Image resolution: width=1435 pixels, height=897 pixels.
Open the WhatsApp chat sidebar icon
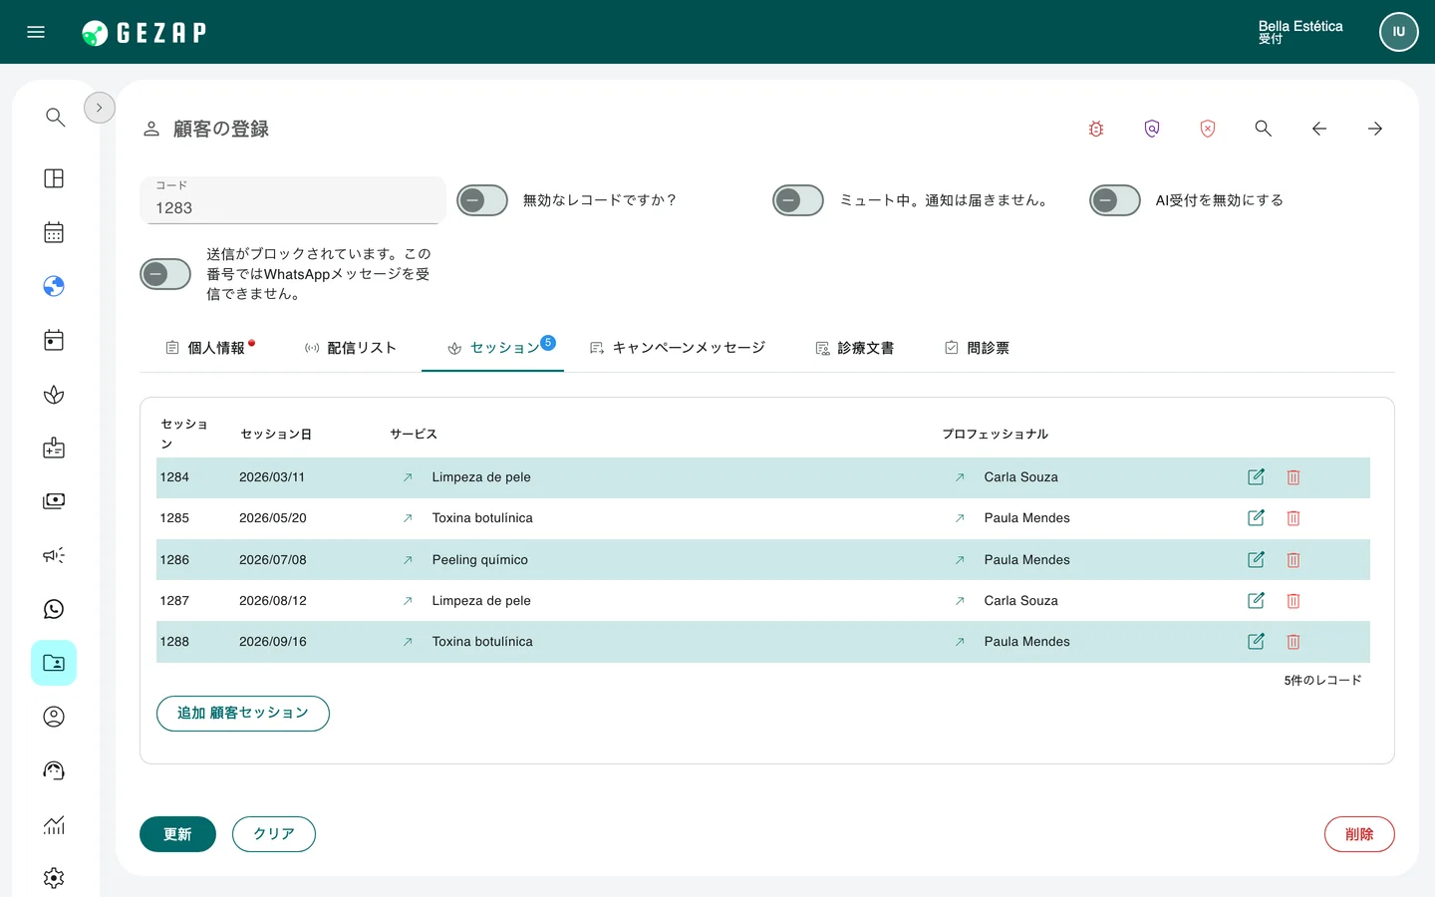tap(54, 609)
